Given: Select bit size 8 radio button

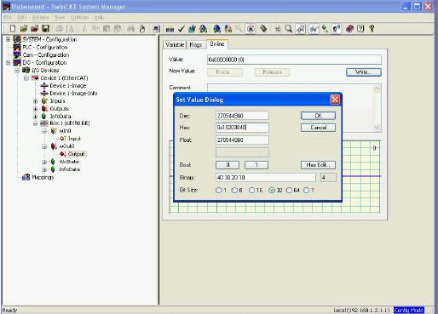Looking at the screenshot, I should [x=234, y=191].
